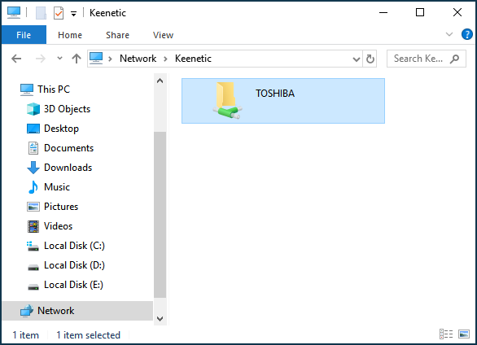
Task: Go forward with the right arrow
Action: tap(41, 59)
